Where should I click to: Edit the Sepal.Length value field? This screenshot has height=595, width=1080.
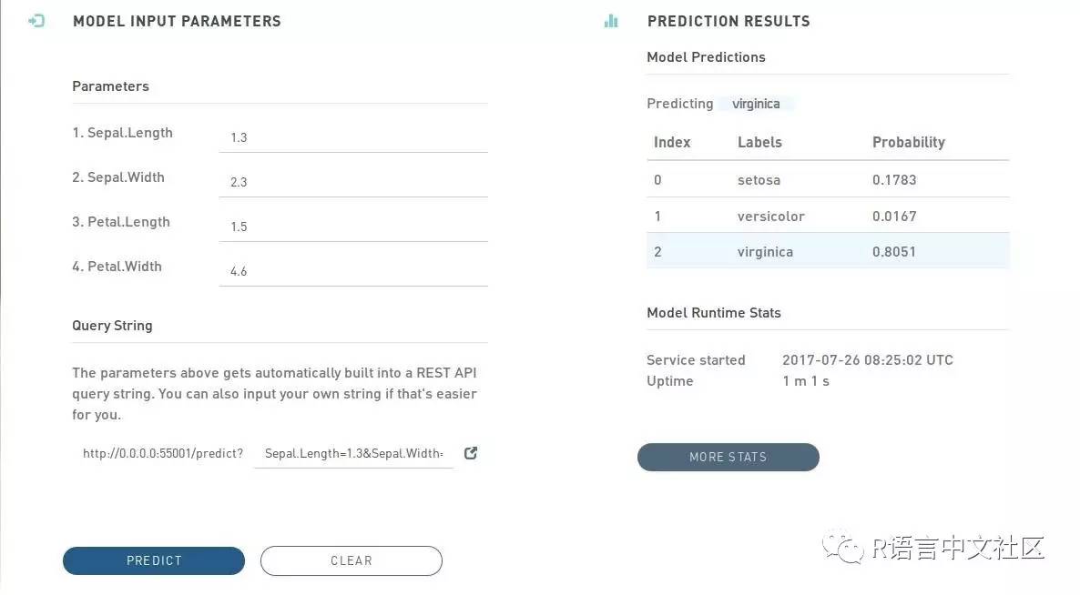(x=352, y=137)
